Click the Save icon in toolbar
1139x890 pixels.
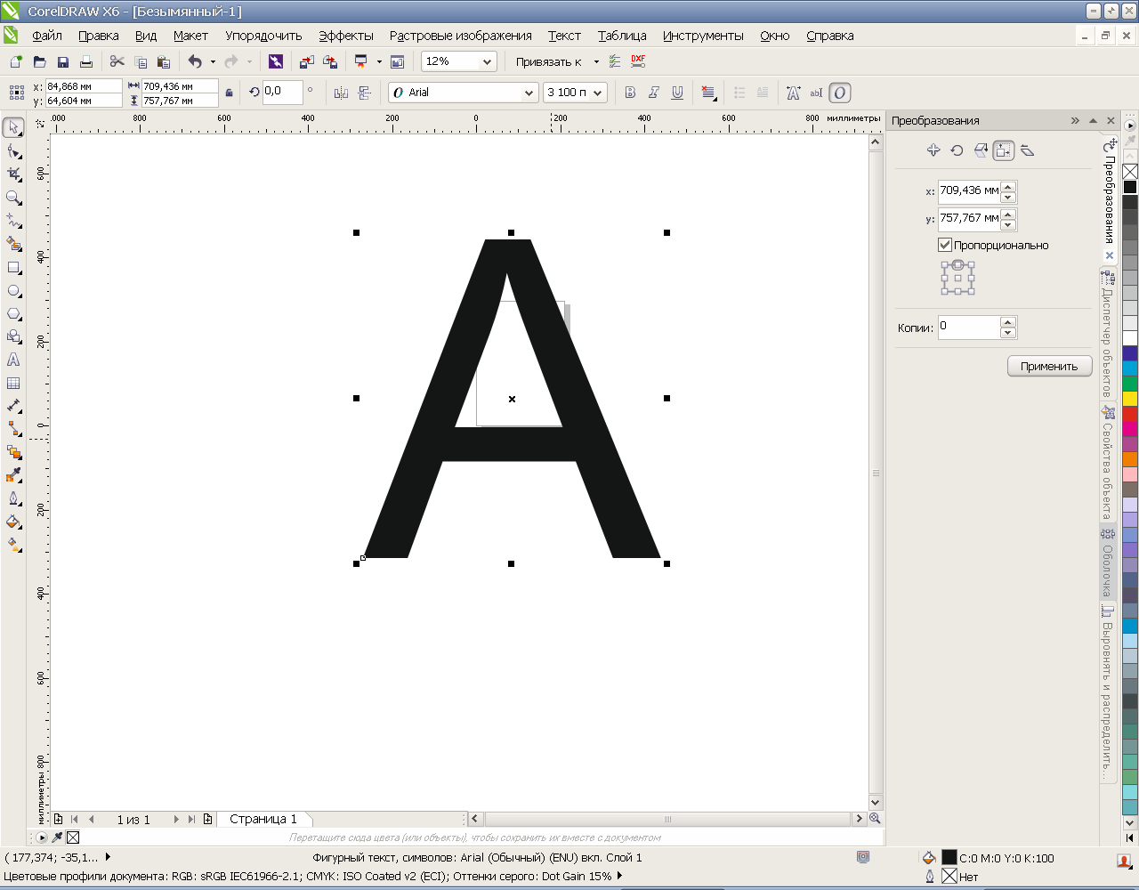tap(63, 61)
